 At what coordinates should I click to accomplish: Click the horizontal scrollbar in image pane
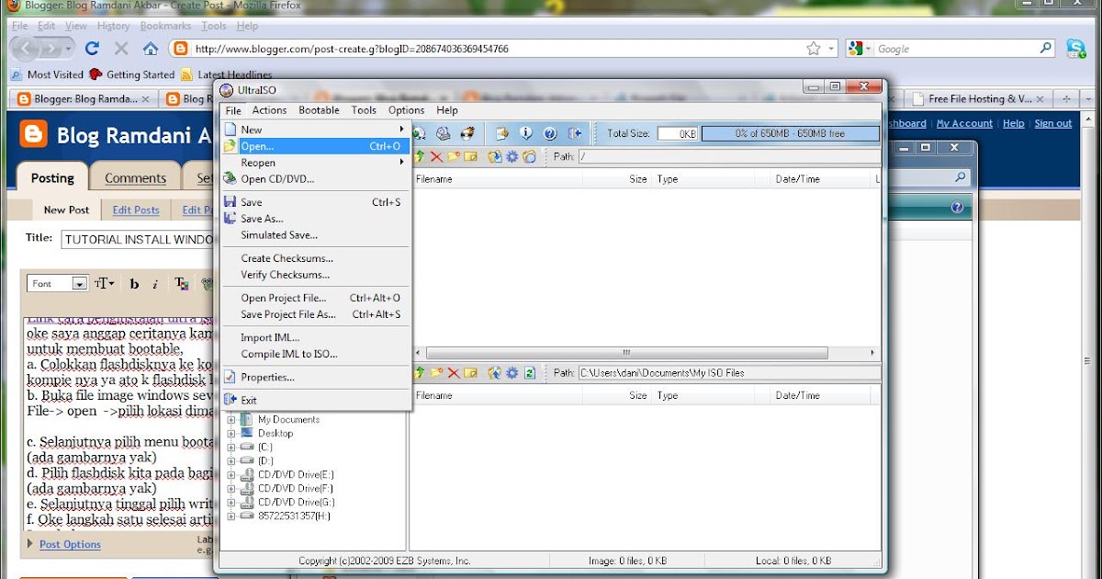pyautogui.click(x=626, y=353)
